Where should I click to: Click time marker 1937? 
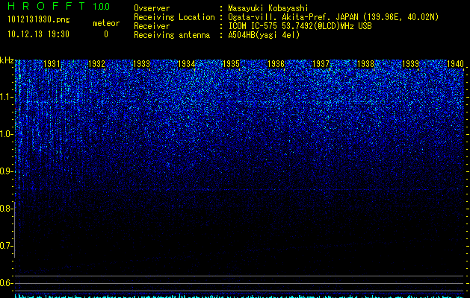pos(321,63)
